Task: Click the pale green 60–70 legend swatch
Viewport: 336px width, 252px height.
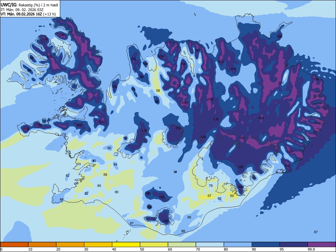Action: tap(182, 245)
